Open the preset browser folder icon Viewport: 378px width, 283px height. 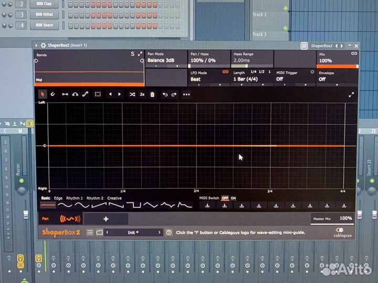pyautogui.click(x=99, y=233)
